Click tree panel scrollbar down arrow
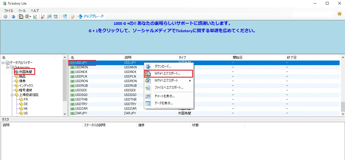This screenshot has height=160, width=345. pos(65,114)
